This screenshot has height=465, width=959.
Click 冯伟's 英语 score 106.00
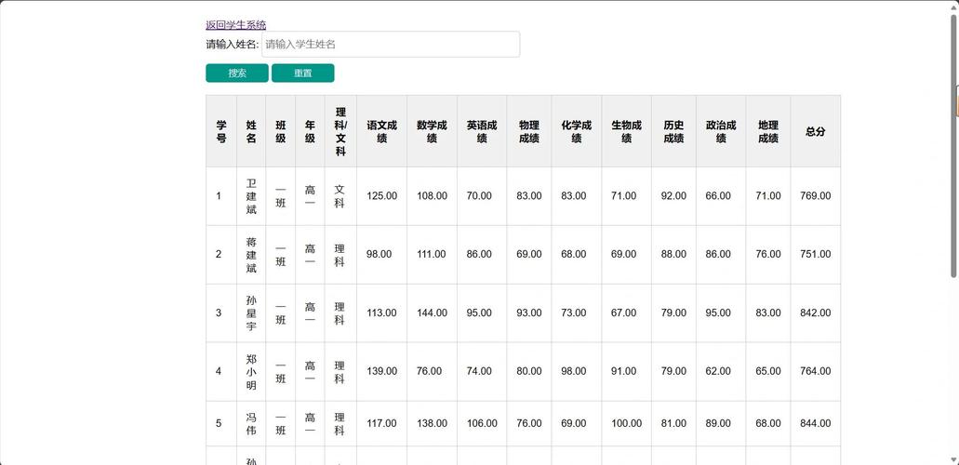[x=482, y=423]
